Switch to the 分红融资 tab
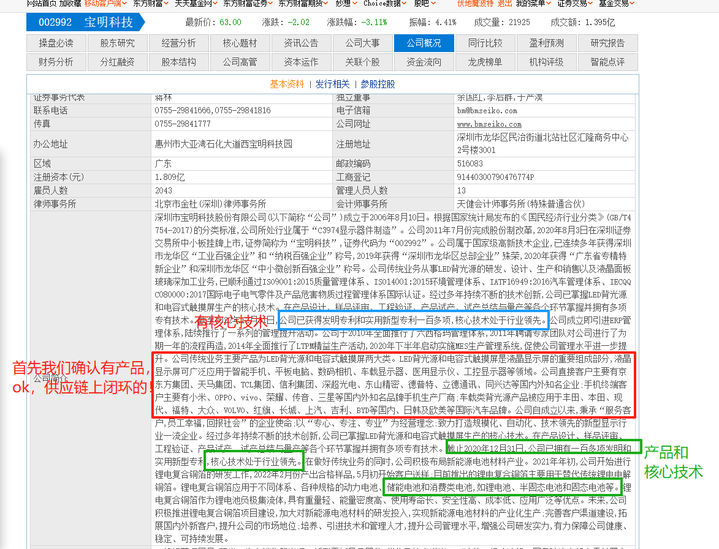Image resolution: width=719 pixels, height=549 pixels. 118,62
